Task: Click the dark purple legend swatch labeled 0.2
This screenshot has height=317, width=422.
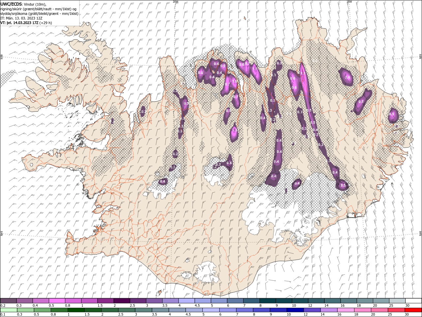Action: tap(8, 301)
